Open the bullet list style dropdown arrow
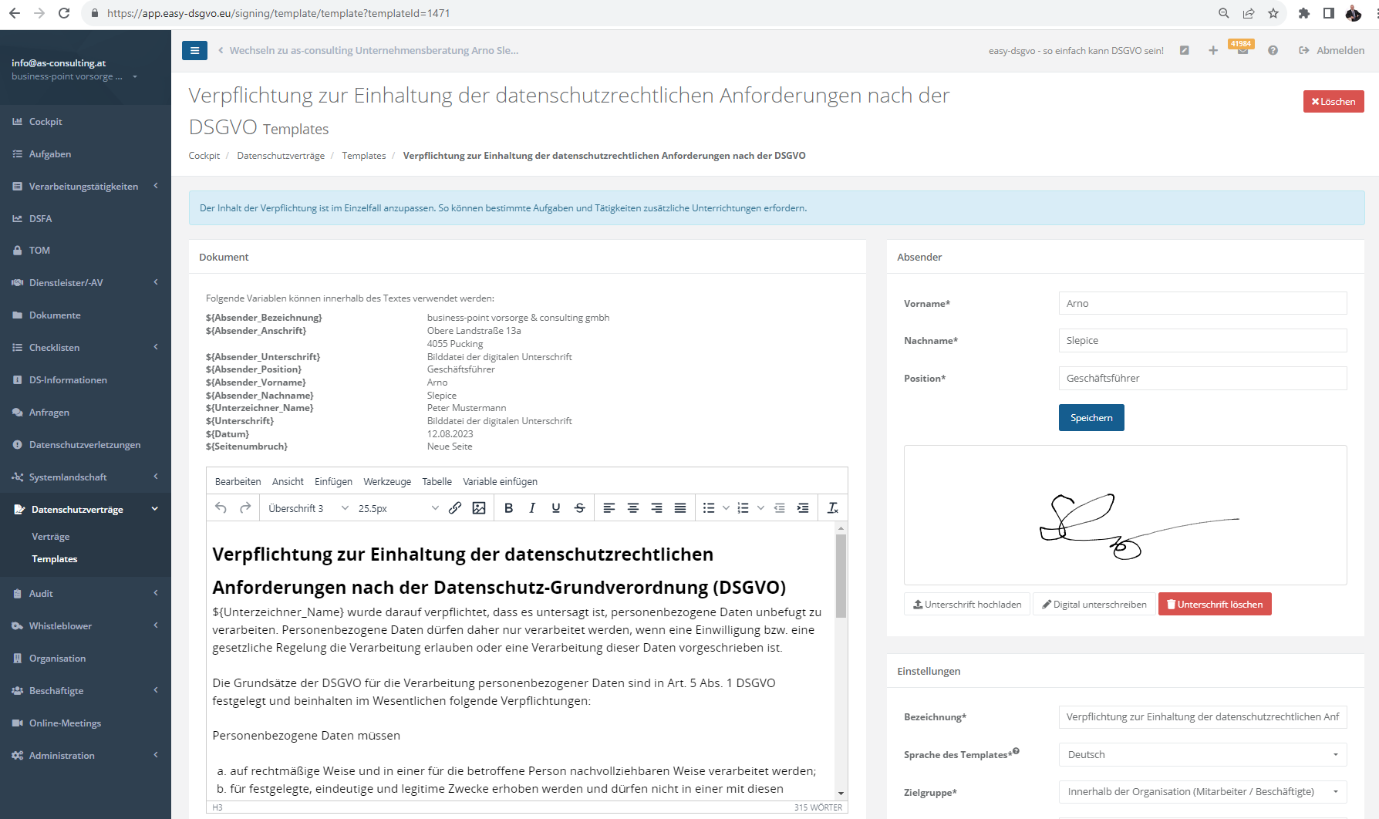The width and height of the screenshot is (1379, 819). 726,507
